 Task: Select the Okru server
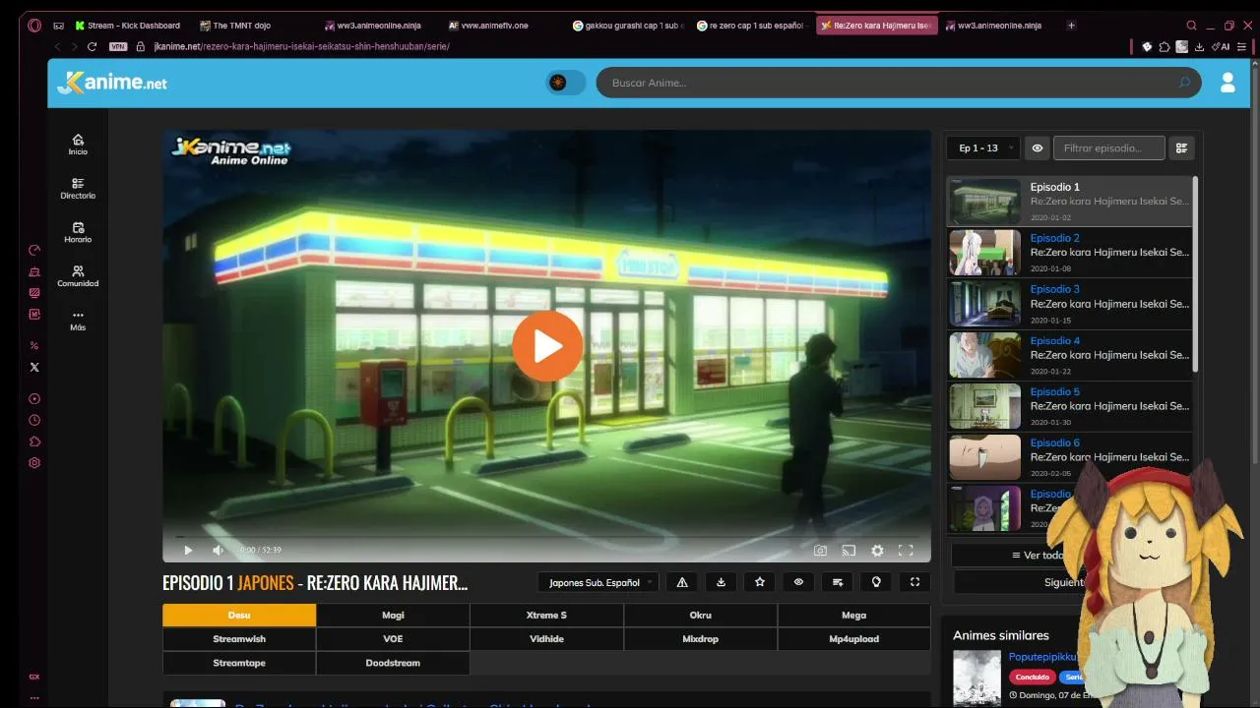point(700,616)
